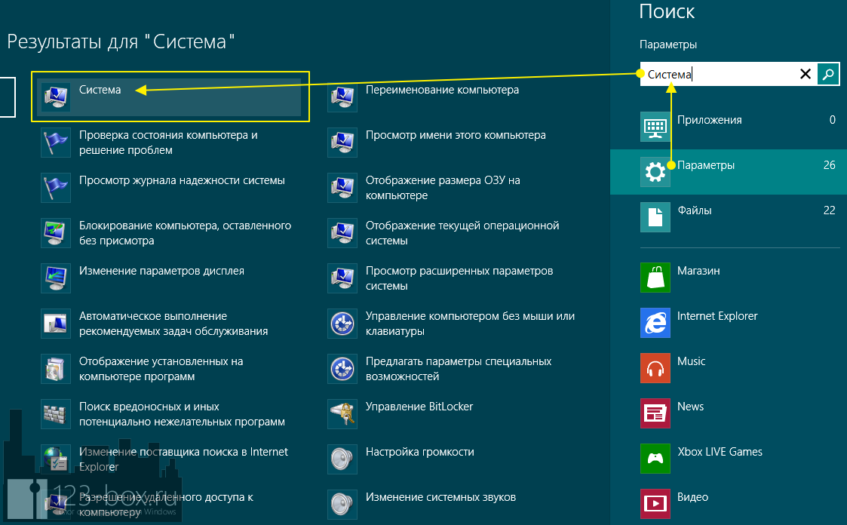Open Переименование компьютера result

pyautogui.click(x=443, y=90)
